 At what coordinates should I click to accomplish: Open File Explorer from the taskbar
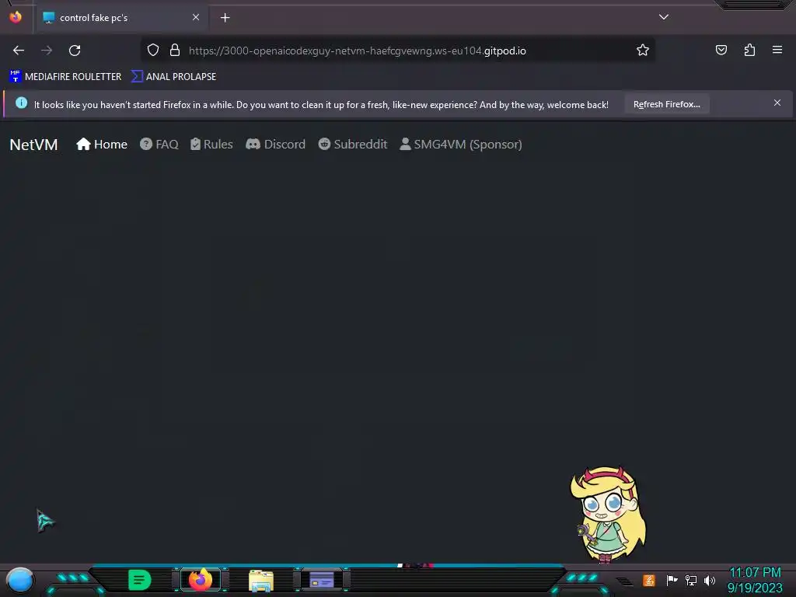pos(261,580)
